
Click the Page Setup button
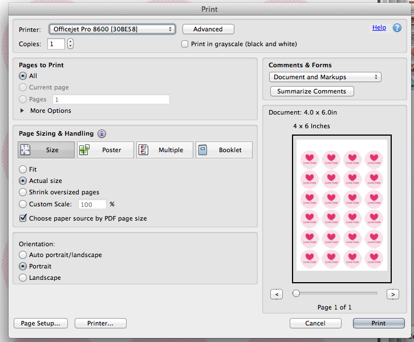40,323
